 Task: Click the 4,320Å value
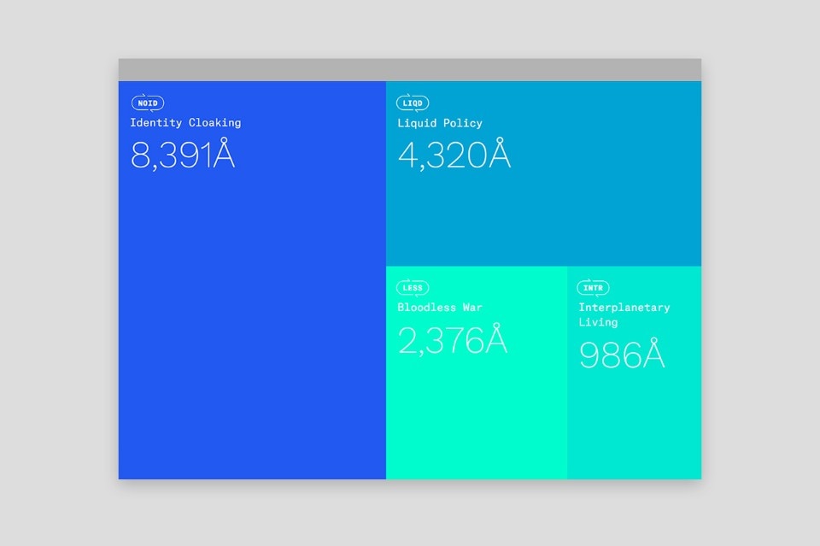454,155
